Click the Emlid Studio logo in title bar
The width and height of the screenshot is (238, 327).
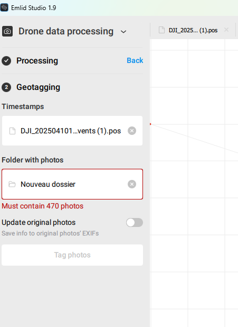pyautogui.click(x=4, y=8)
